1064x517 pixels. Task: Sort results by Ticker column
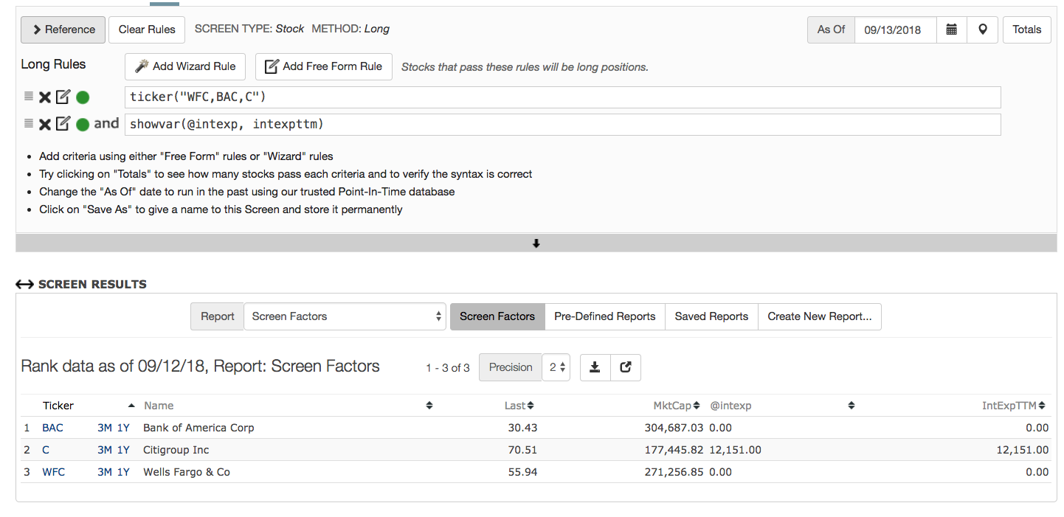(x=58, y=406)
